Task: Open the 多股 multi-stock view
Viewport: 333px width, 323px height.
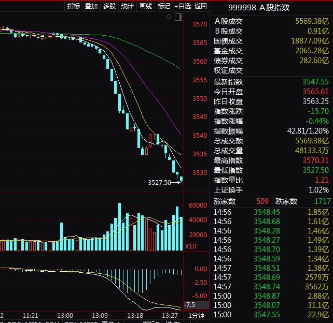Action: coord(109,6)
